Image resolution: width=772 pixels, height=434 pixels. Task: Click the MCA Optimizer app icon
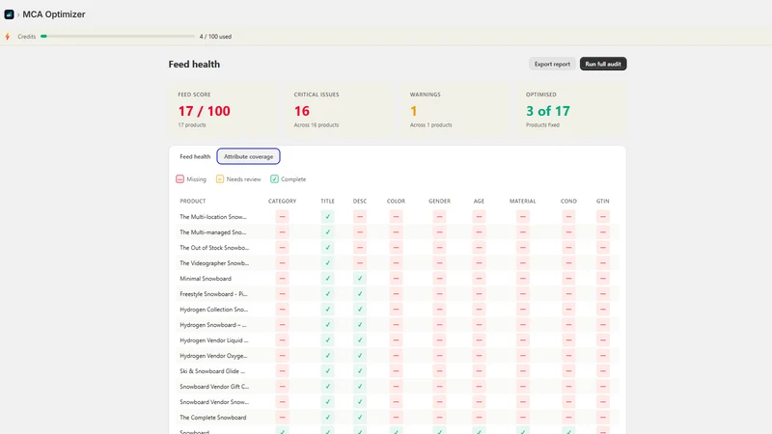point(9,14)
